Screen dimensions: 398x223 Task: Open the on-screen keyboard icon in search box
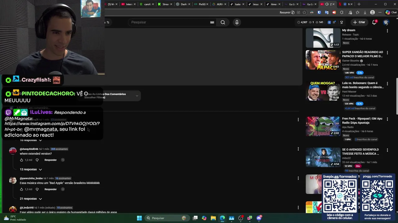click(x=212, y=22)
